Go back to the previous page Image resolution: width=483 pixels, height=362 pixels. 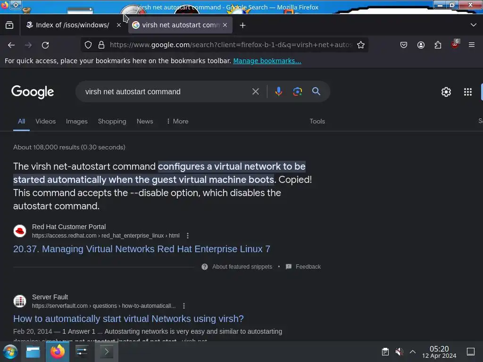(x=11, y=45)
